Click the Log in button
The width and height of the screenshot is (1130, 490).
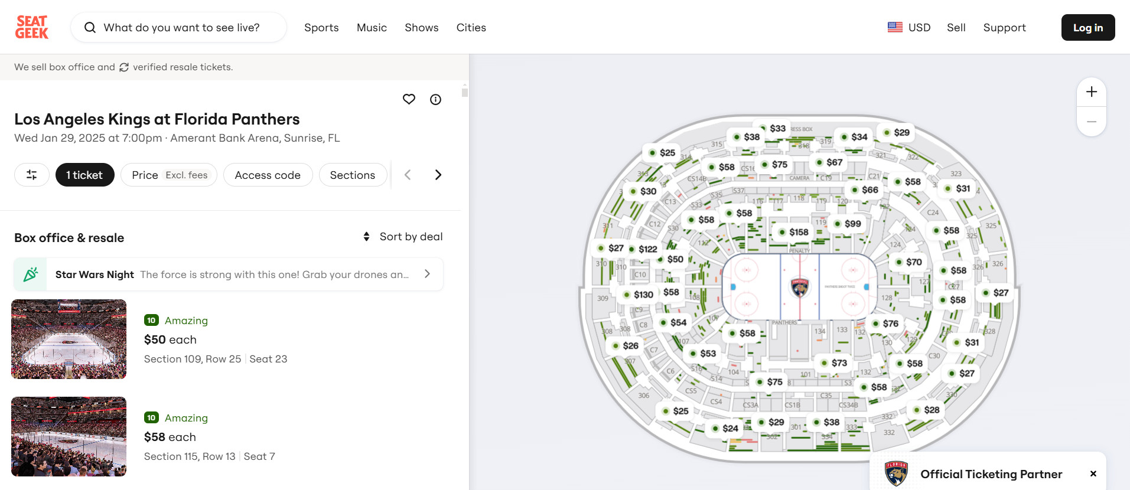(x=1087, y=28)
